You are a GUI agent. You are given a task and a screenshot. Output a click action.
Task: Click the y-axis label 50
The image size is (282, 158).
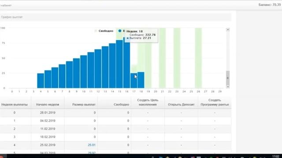[4, 58]
